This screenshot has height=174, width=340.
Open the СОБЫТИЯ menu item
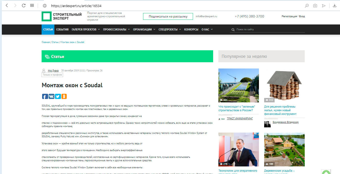click(62, 29)
